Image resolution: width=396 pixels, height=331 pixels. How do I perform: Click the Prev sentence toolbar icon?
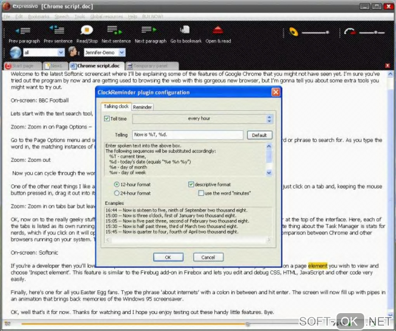coord(57,30)
